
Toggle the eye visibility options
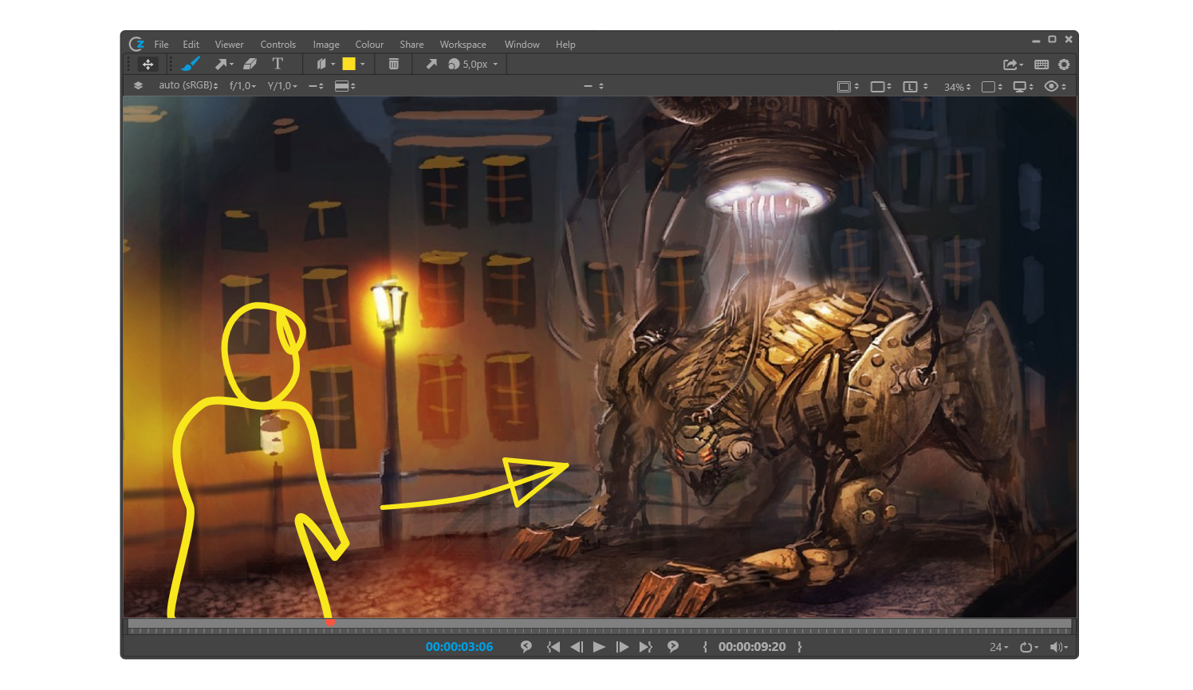point(1055,87)
